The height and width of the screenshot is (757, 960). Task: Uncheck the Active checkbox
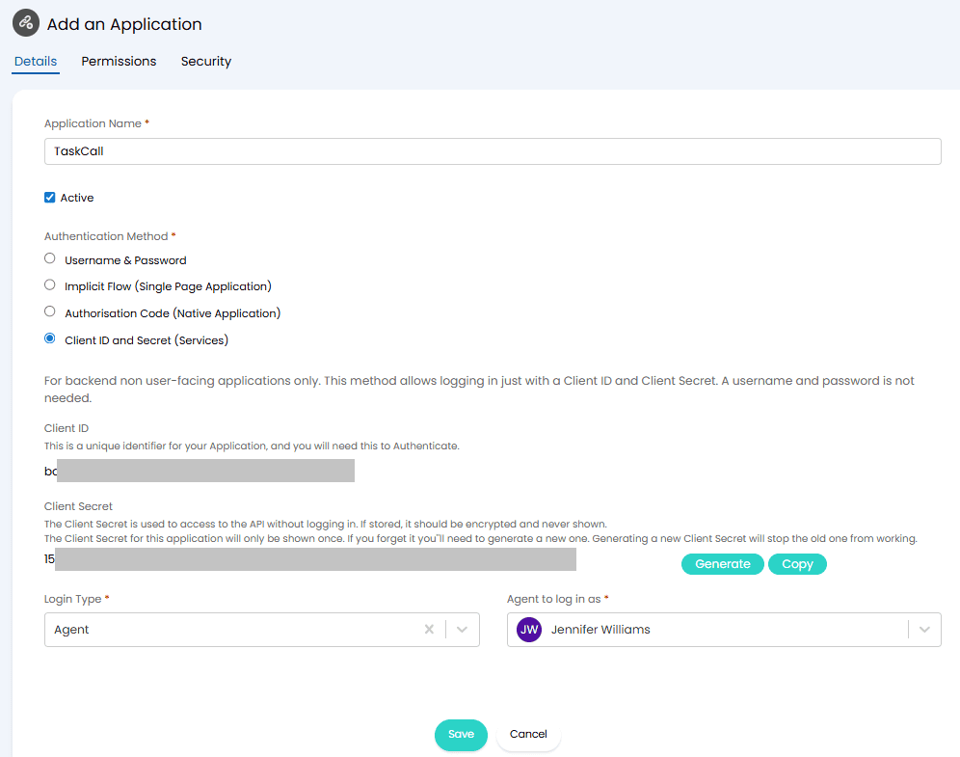[49, 197]
